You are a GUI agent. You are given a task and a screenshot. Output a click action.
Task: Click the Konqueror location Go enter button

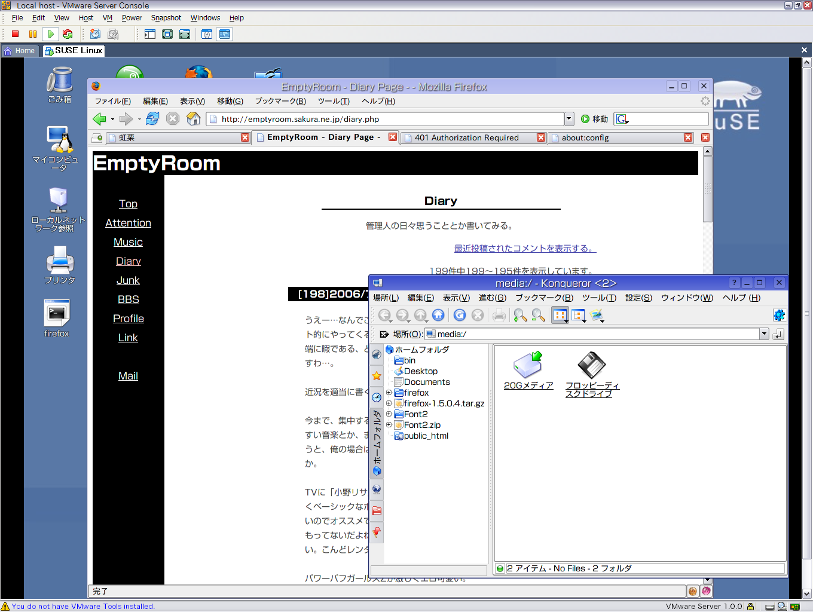(x=778, y=334)
